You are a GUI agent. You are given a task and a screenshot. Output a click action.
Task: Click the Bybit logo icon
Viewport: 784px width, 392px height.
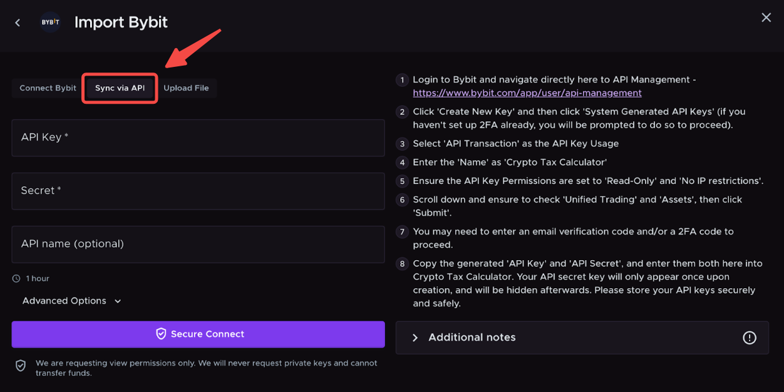[x=50, y=23]
